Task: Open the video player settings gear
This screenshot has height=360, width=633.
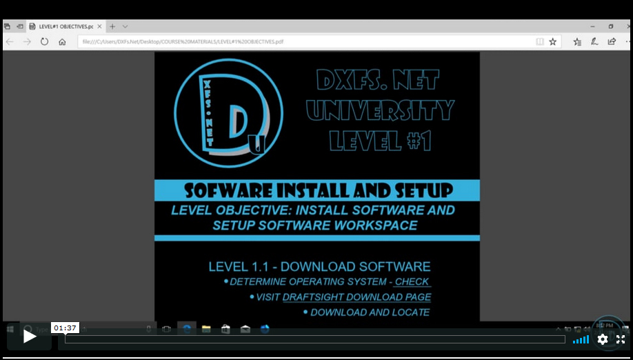Action: [603, 339]
